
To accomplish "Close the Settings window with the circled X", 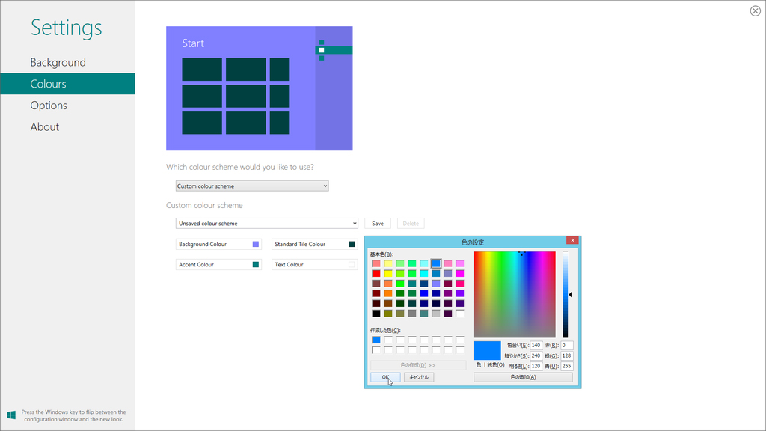I will 755,10.
